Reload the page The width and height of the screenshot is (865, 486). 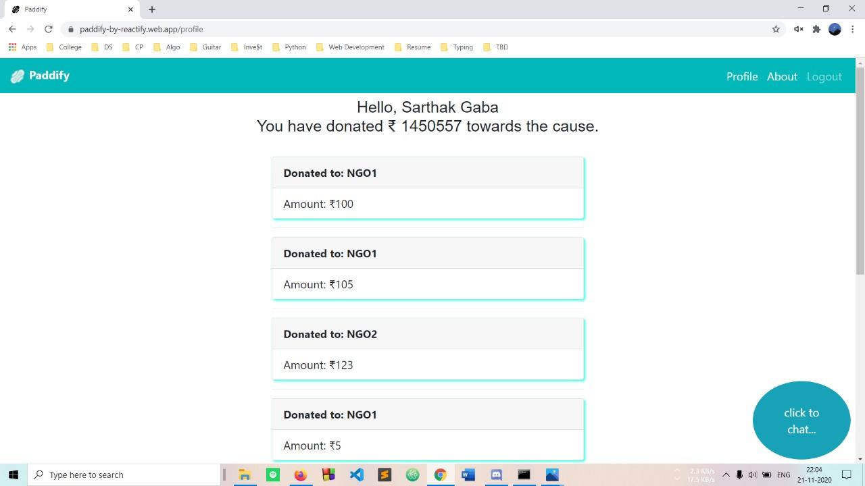point(49,29)
